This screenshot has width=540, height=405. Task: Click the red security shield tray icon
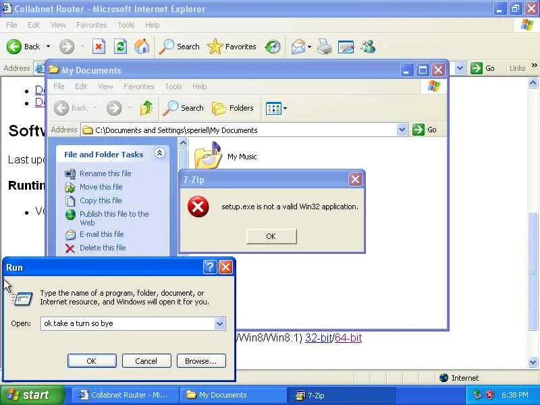tap(489, 395)
